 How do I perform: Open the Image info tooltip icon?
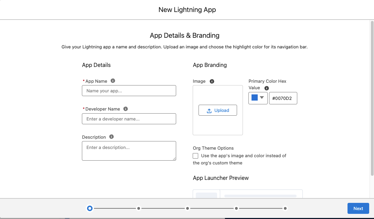(212, 81)
